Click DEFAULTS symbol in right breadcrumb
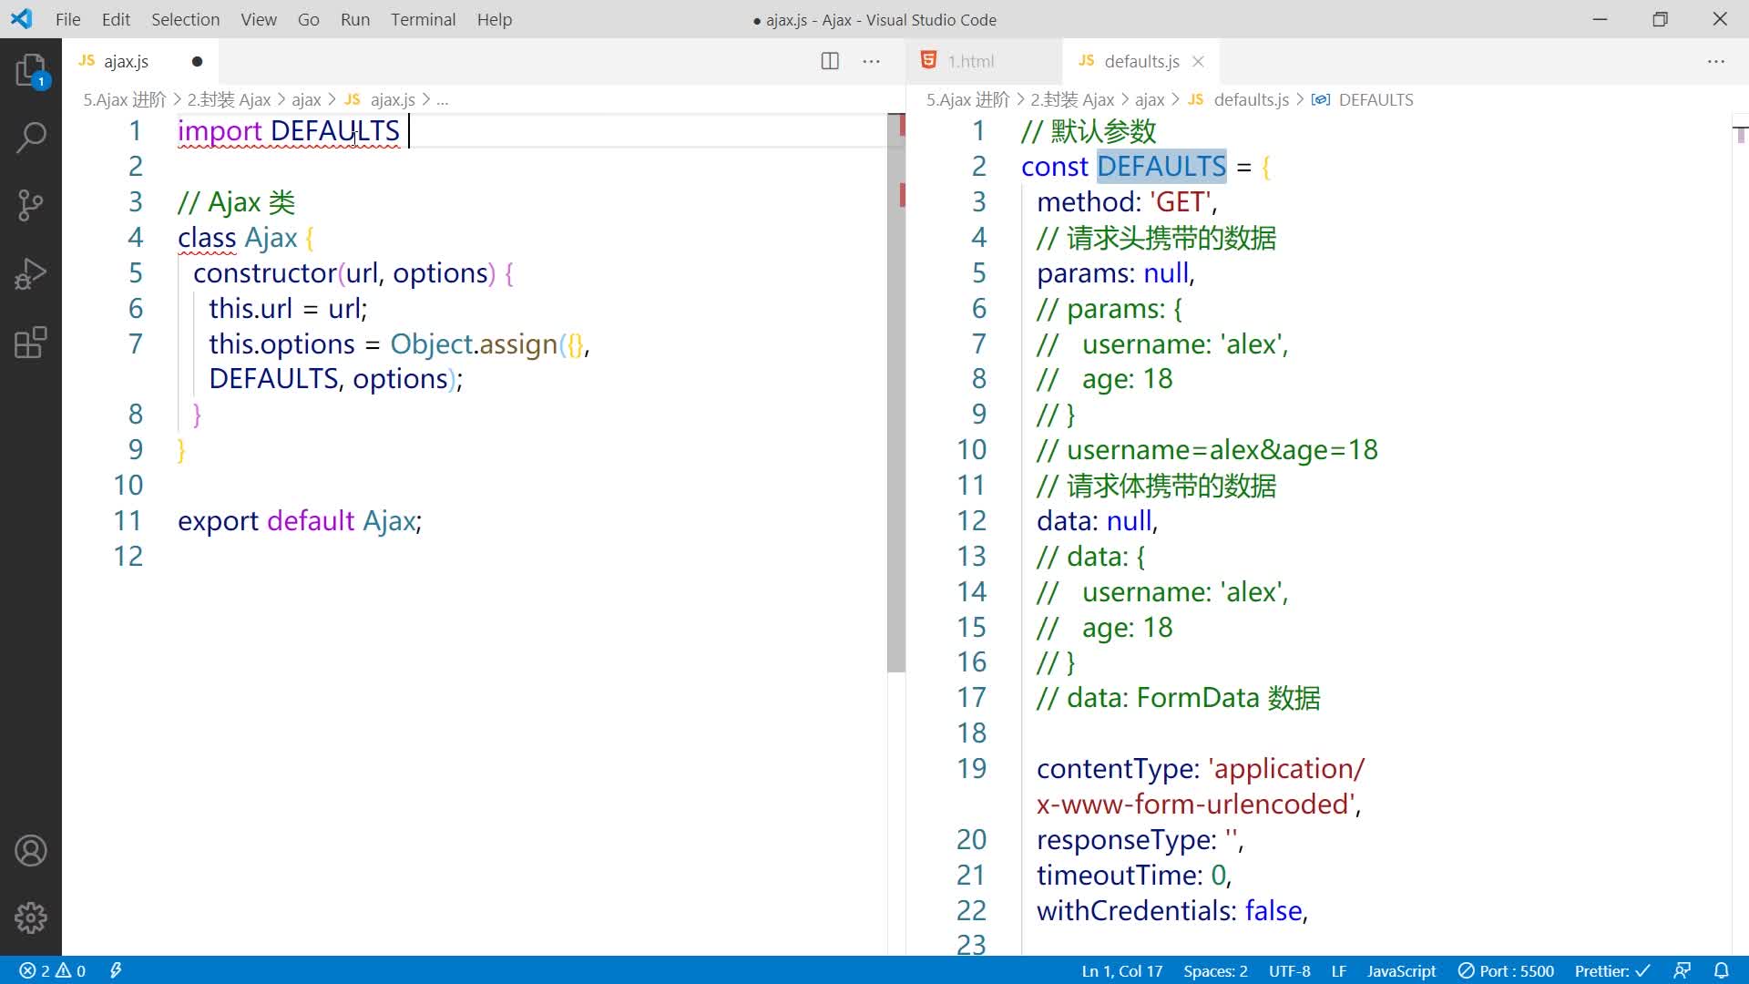 pos(1375,99)
